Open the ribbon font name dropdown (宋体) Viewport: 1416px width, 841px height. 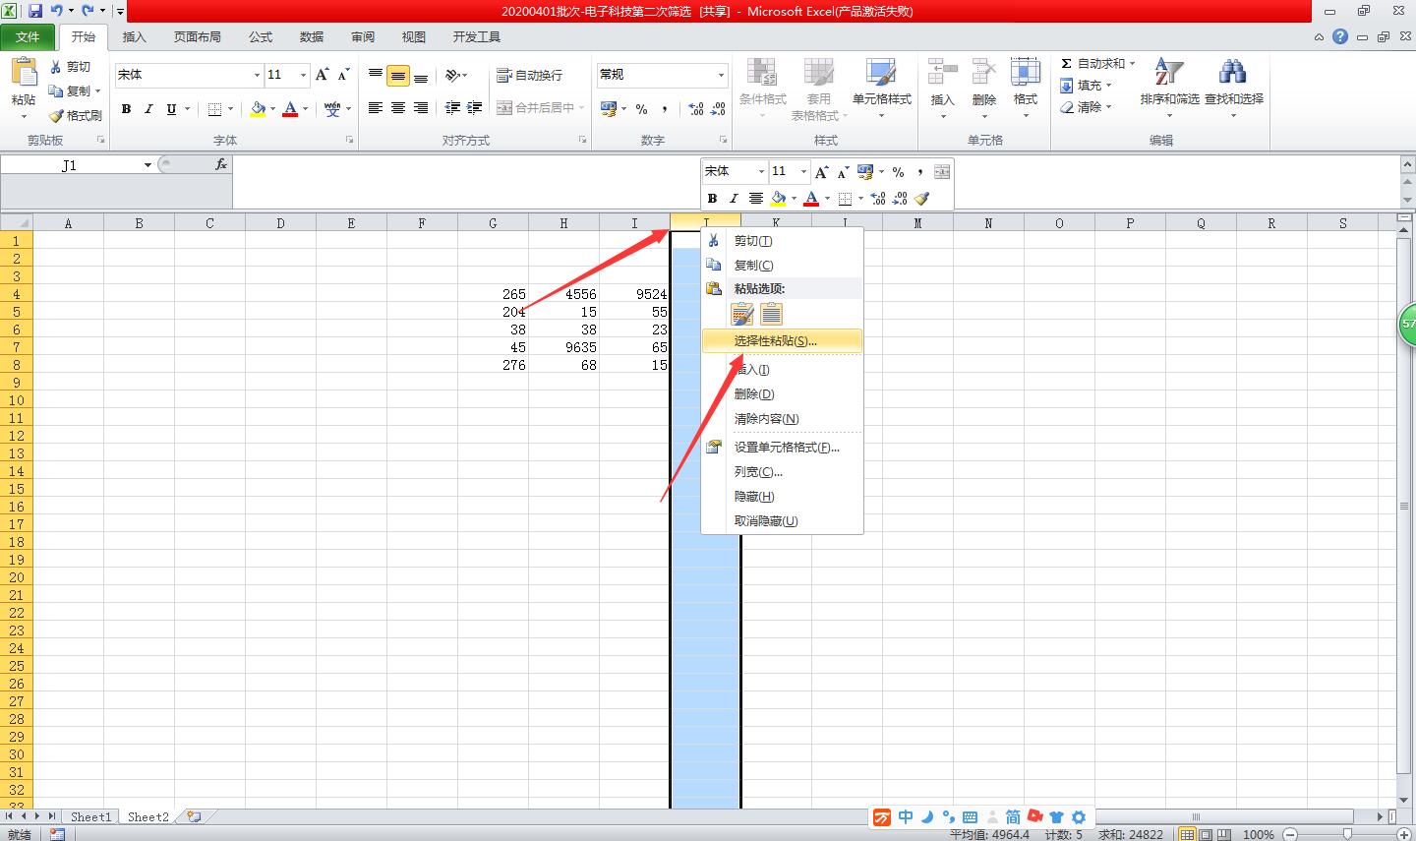click(x=258, y=75)
